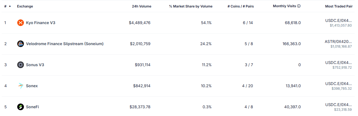Sort by the 24h Volume column header

tap(141, 6)
